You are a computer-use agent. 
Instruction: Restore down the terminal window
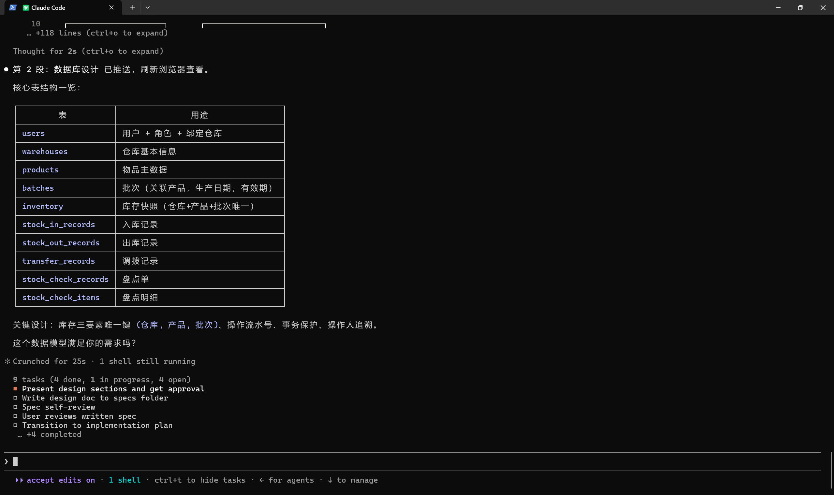coord(800,7)
